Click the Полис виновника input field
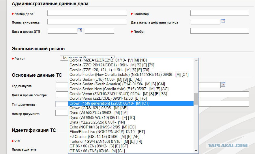255x154 pixels. click(x=87, y=22)
